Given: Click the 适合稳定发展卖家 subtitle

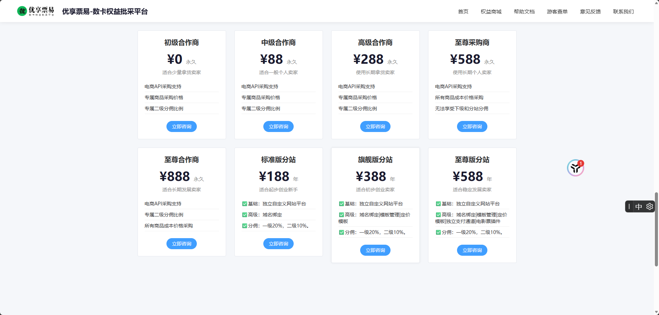Looking at the screenshot, I should pos(472,190).
